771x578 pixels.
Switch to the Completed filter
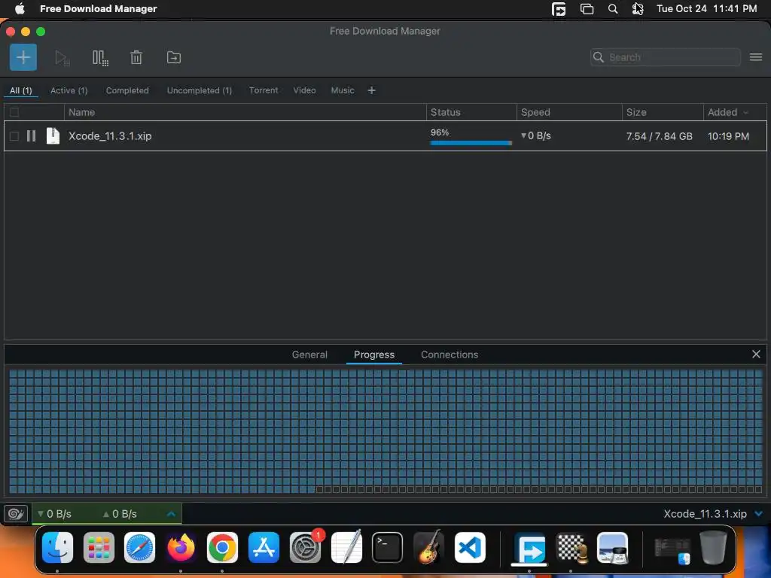tap(127, 90)
